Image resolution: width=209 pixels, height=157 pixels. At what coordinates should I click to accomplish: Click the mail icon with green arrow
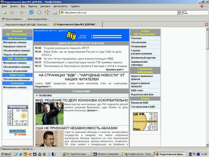coord(4,12)
